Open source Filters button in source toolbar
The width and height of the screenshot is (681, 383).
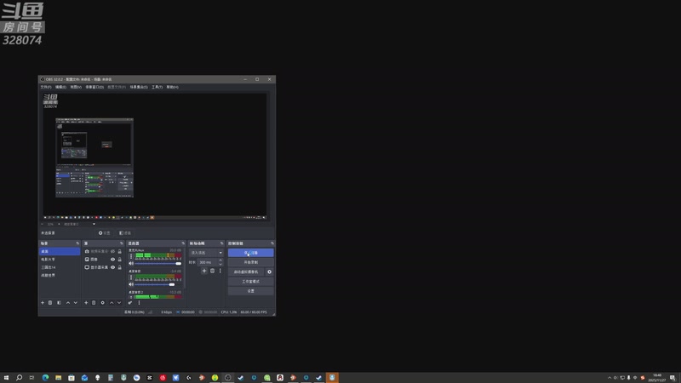[x=125, y=233]
